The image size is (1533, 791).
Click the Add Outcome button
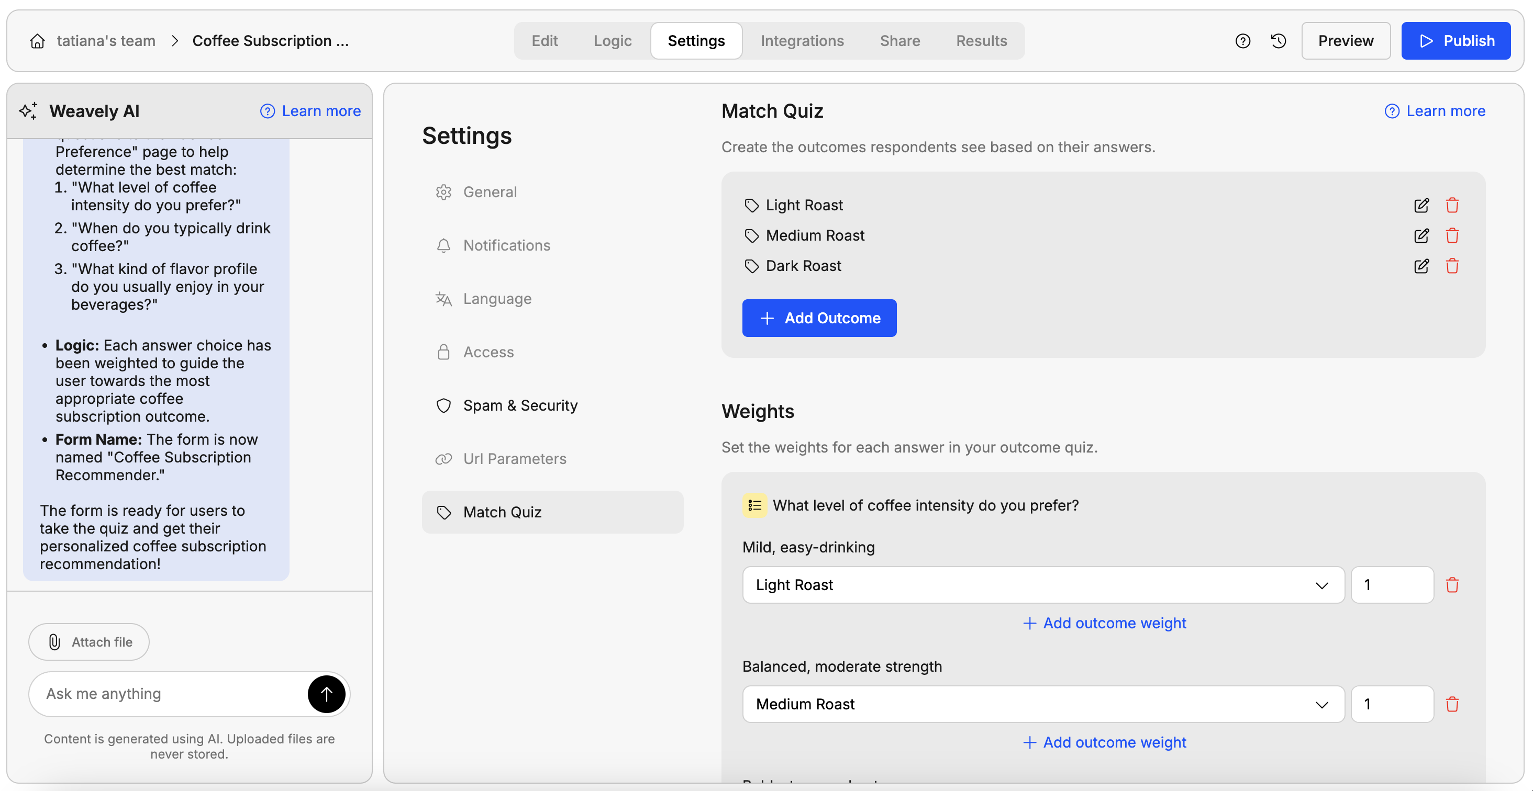[819, 318]
